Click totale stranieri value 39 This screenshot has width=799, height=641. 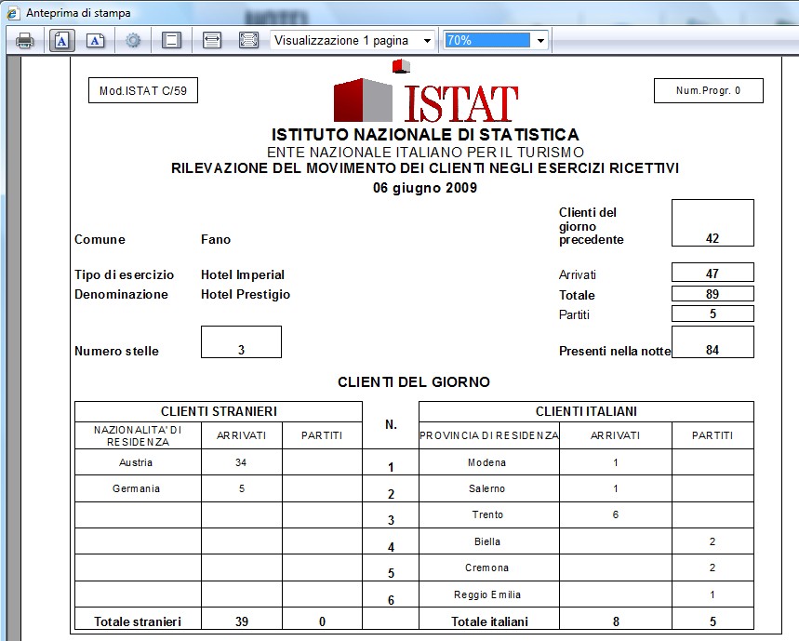click(242, 621)
